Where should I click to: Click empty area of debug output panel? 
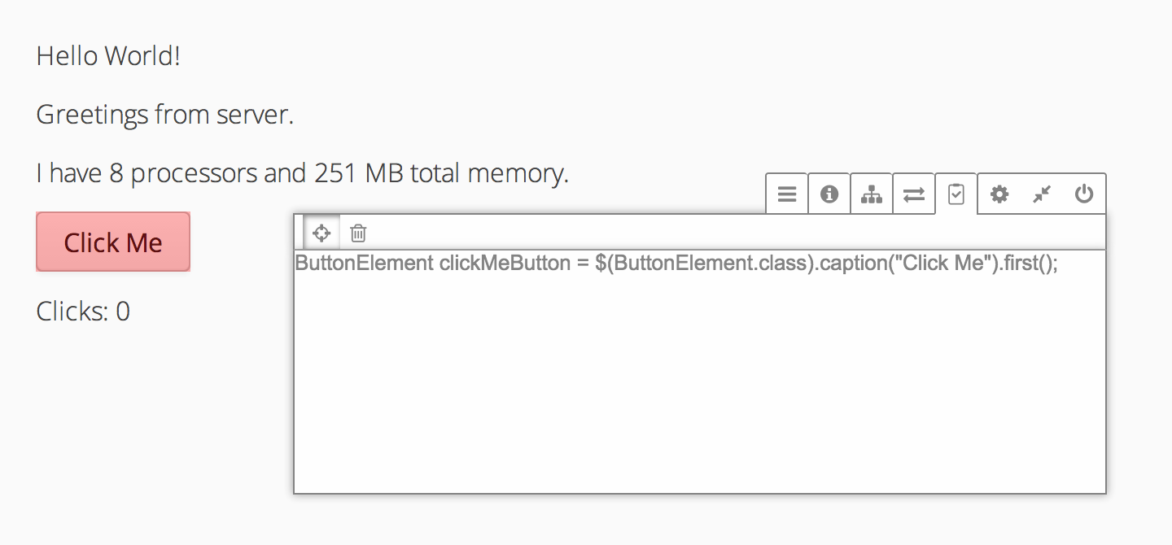click(699, 384)
